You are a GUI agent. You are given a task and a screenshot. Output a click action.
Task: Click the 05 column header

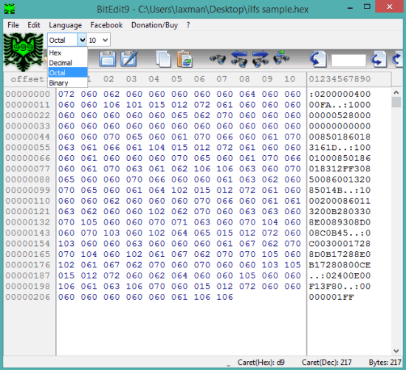[176, 79]
